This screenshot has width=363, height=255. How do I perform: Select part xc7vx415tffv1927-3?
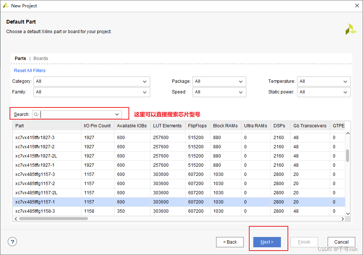click(x=179, y=138)
